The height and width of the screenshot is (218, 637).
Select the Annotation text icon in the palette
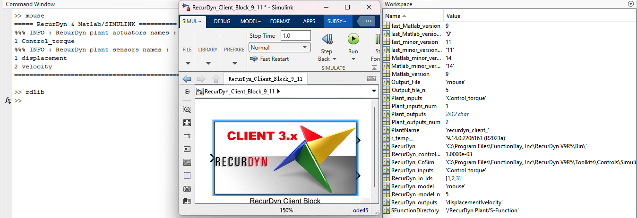point(187,149)
